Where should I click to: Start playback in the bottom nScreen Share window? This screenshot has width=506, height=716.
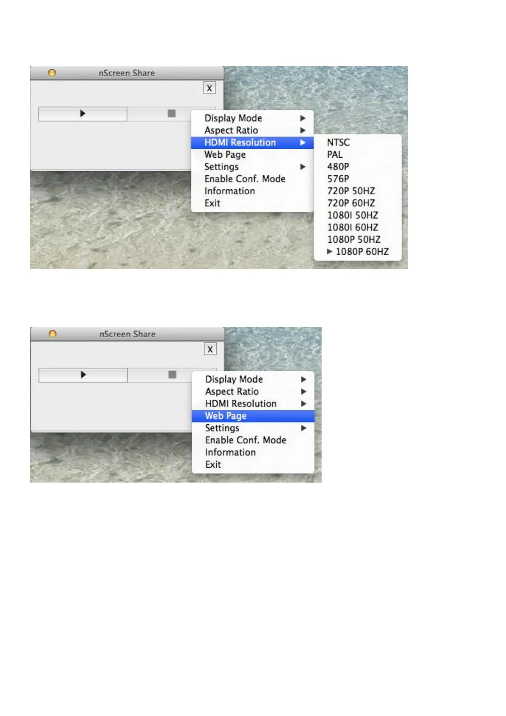pos(83,375)
